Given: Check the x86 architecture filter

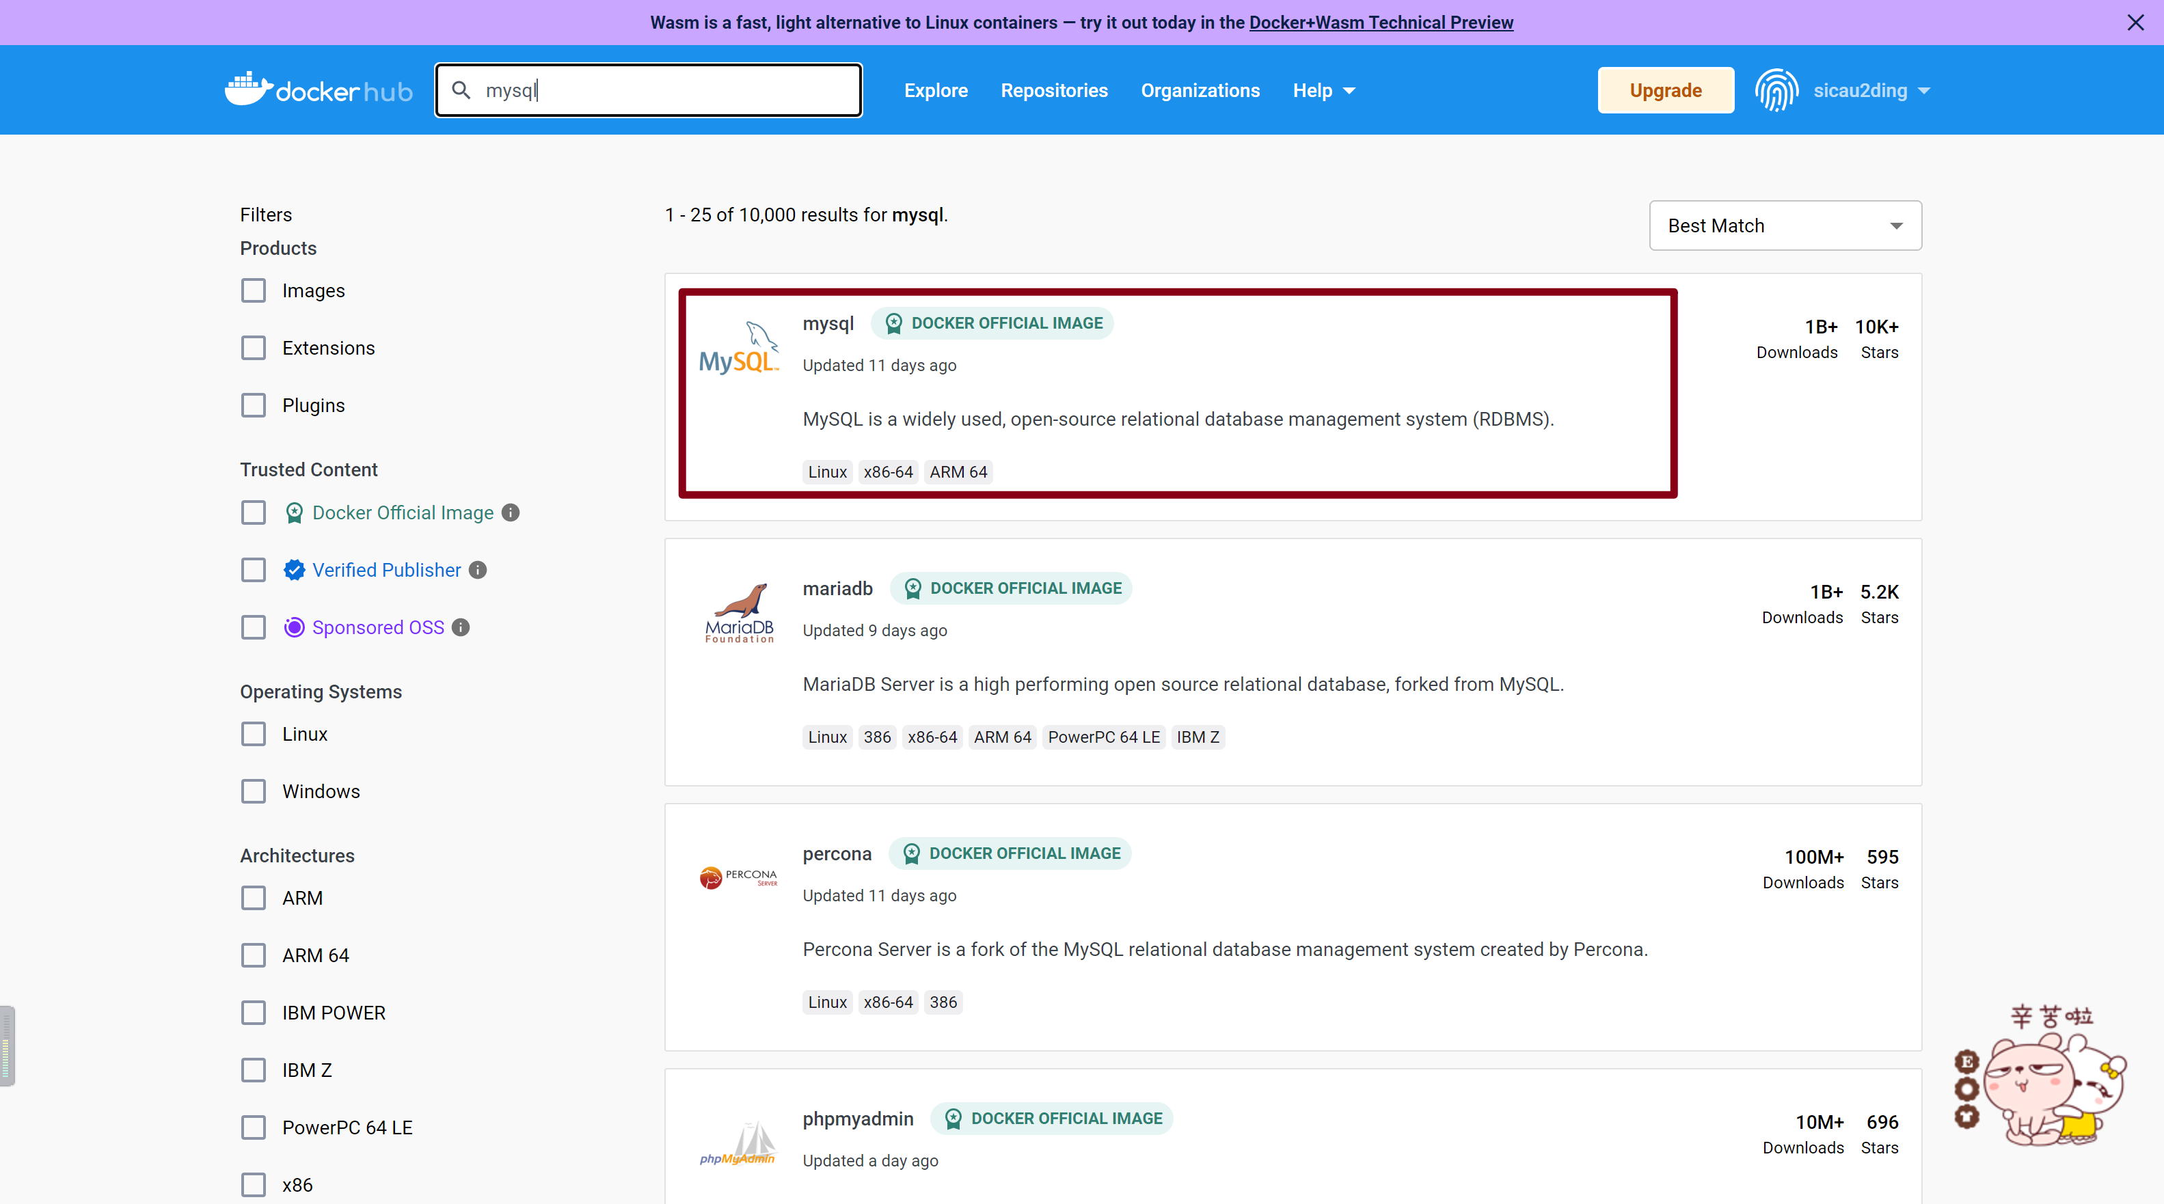Looking at the screenshot, I should click(x=254, y=1186).
